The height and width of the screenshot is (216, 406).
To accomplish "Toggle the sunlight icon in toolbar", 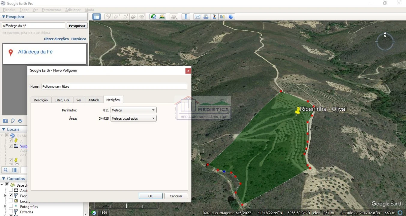I will (162, 17).
